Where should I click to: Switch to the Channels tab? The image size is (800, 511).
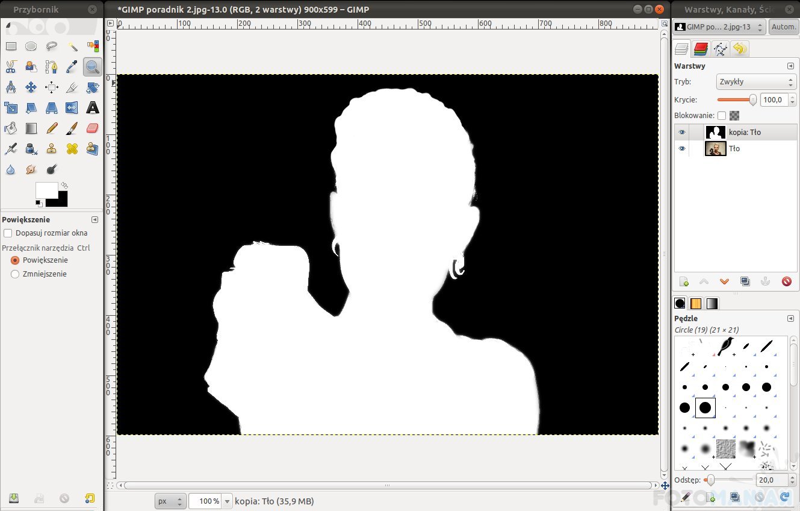(x=700, y=49)
